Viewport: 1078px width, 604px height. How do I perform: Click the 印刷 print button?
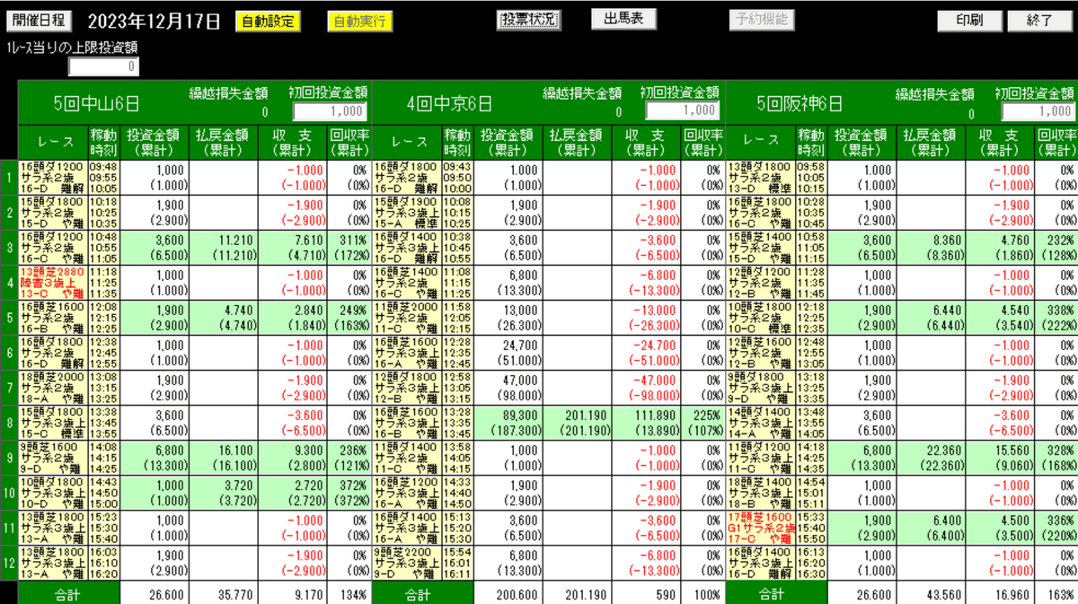[969, 20]
